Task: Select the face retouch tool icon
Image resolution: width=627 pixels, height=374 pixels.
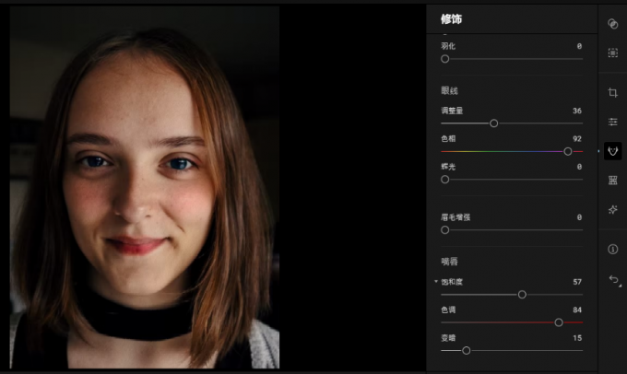Action: point(612,151)
